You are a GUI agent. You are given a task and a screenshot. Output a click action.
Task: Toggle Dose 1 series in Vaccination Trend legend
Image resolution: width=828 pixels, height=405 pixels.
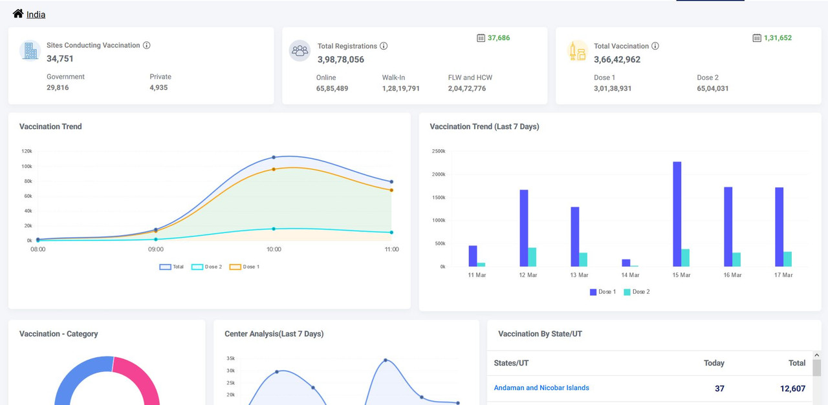pos(244,267)
